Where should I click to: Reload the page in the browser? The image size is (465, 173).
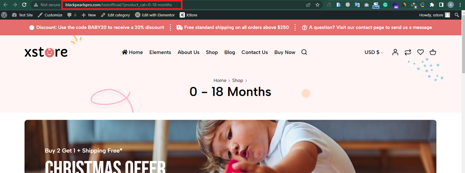tap(24, 5)
